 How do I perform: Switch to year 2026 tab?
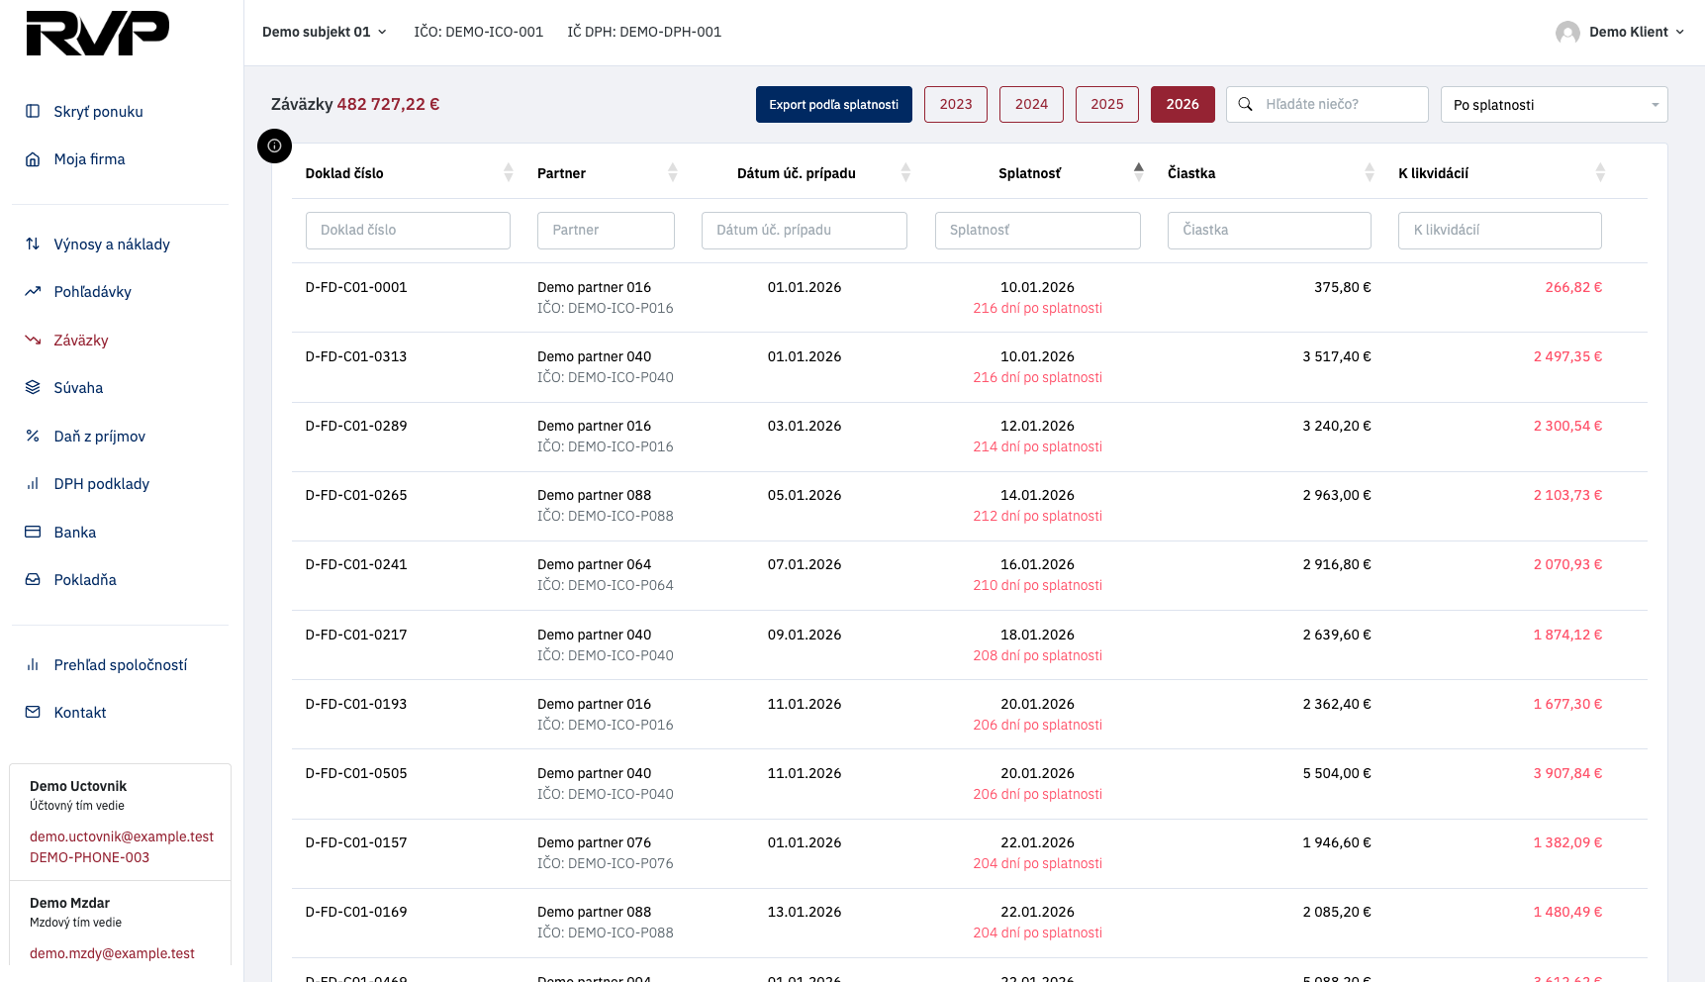coord(1183,104)
